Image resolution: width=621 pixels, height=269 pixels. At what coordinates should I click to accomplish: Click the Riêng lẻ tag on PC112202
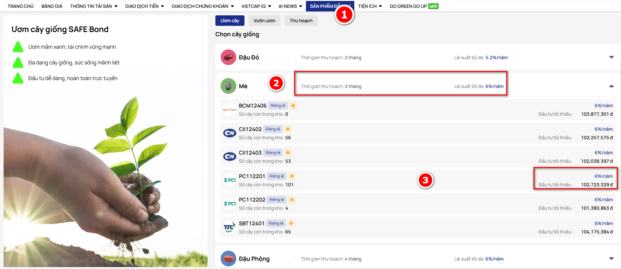[x=277, y=200]
